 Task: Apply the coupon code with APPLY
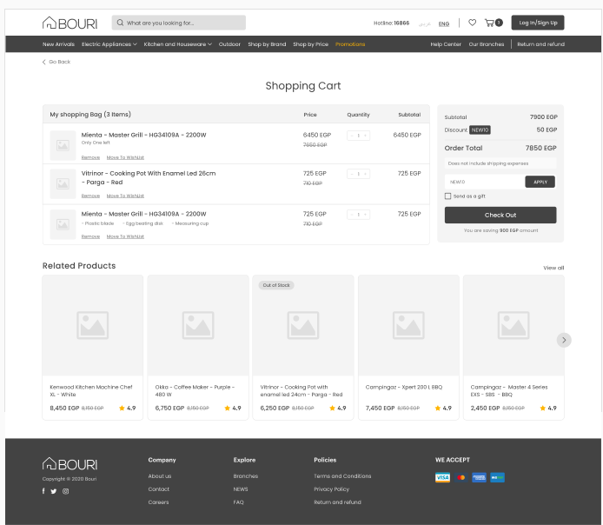click(540, 182)
